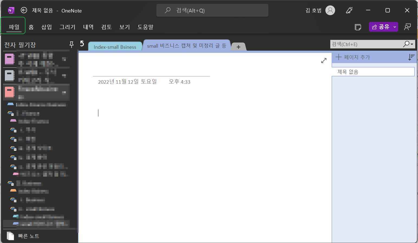Screen dimensions: 418x243
Task: Select the 그리기 ribbon tab
Action: (x=67, y=27)
